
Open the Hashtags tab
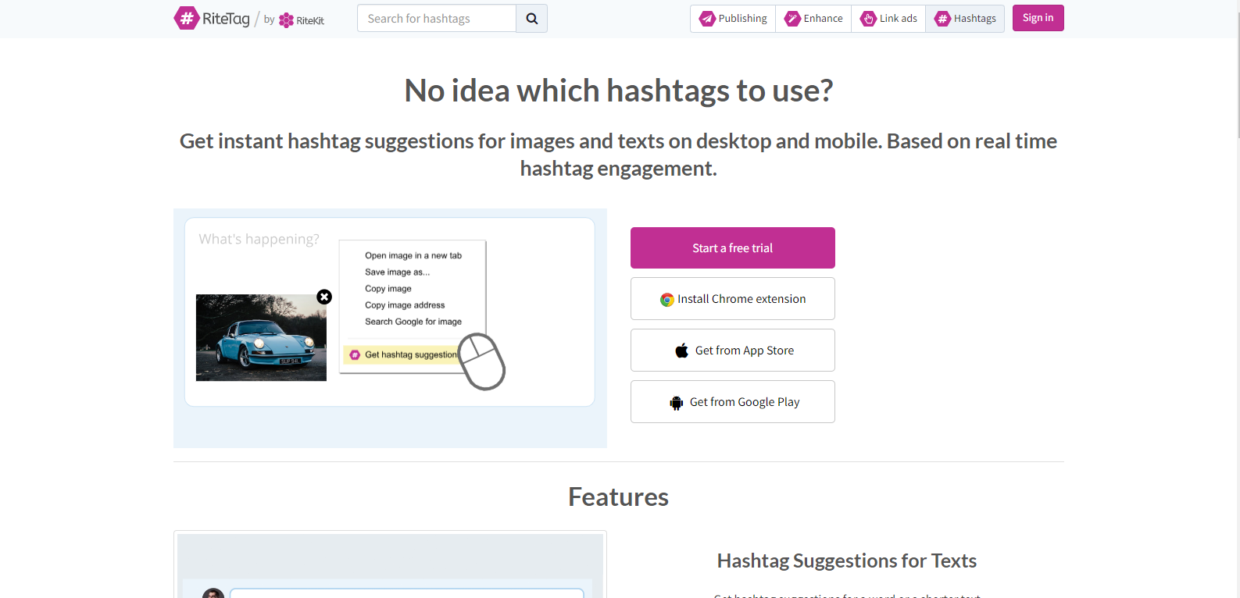(x=965, y=19)
